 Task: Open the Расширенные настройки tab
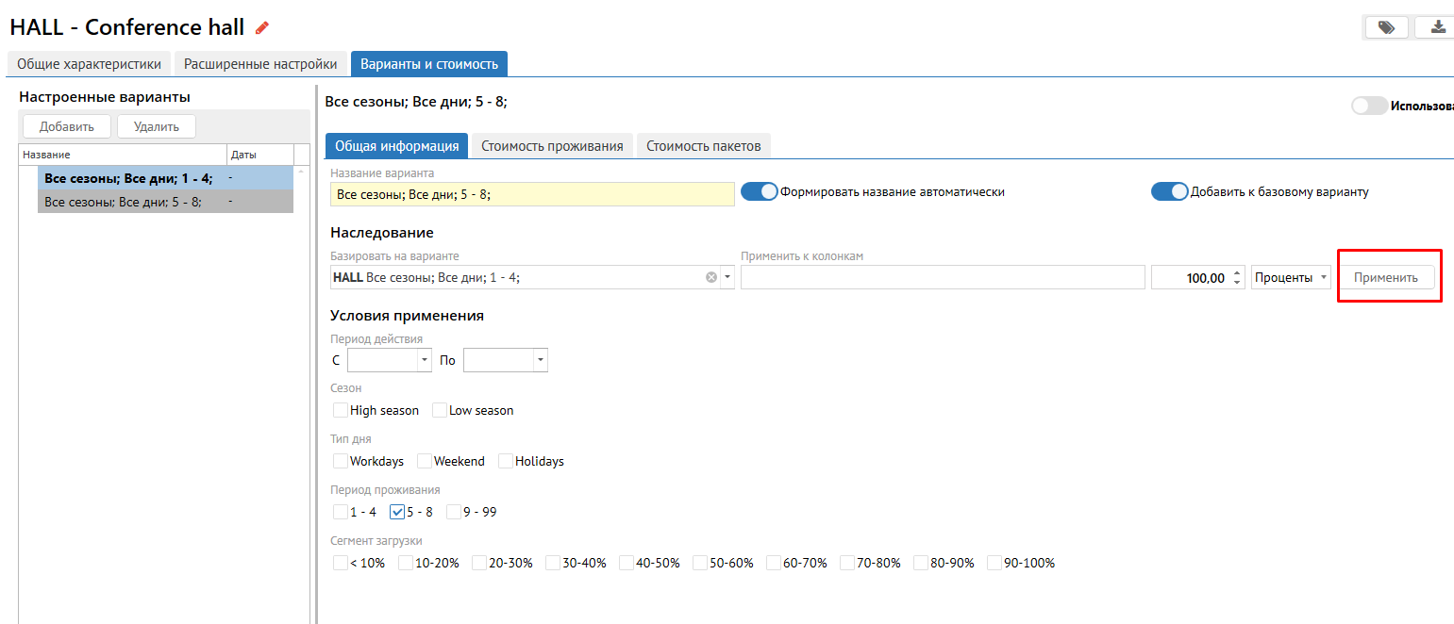coord(260,64)
